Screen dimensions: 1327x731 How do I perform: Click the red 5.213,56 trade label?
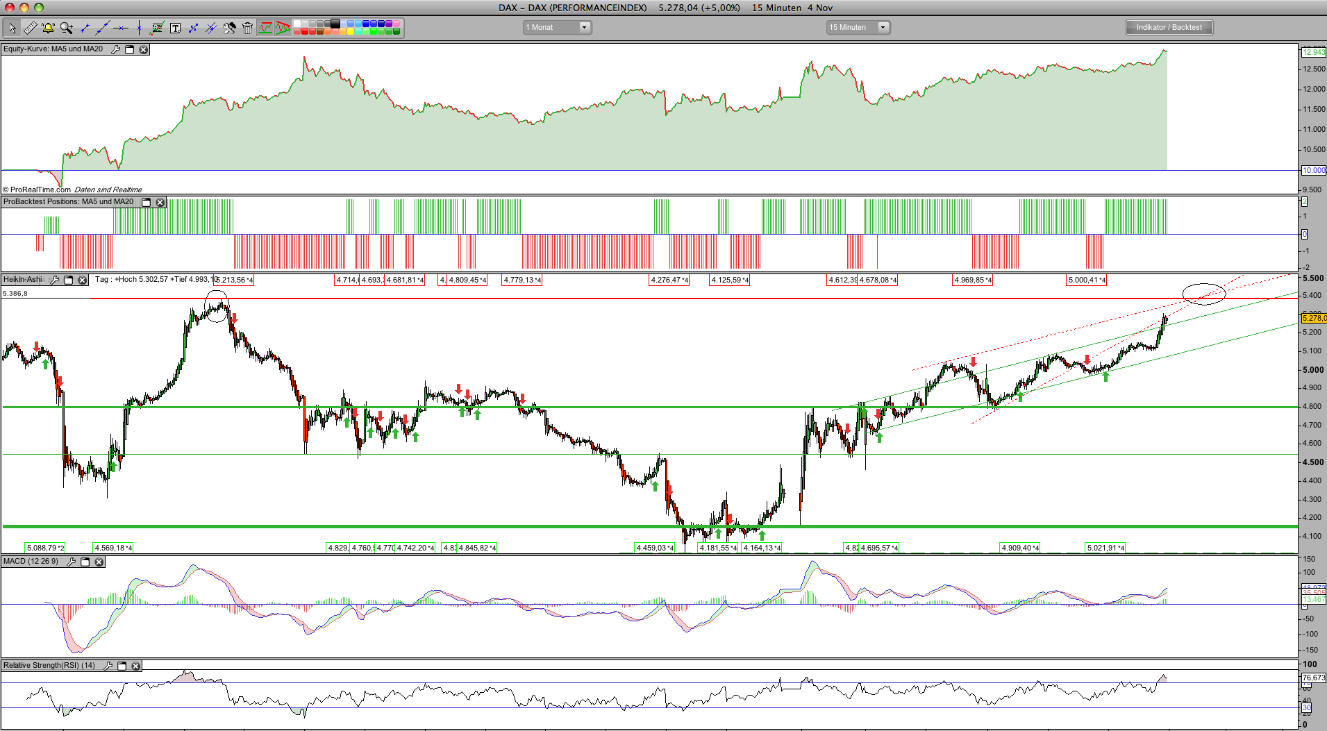pyautogui.click(x=235, y=280)
